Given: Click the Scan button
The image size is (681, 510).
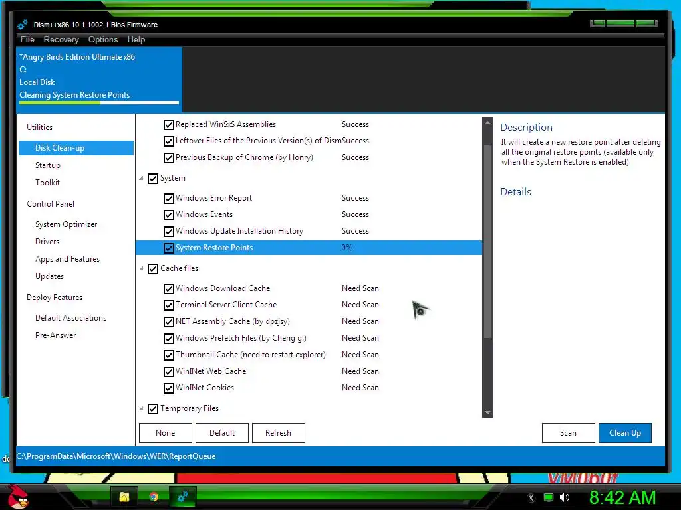Looking at the screenshot, I should [568, 433].
